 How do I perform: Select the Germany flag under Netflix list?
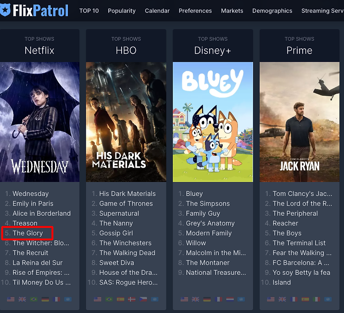(x=45, y=299)
